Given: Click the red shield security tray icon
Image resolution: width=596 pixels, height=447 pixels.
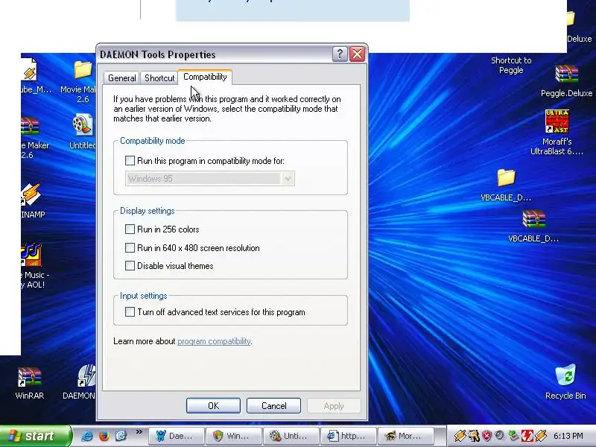Looking at the screenshot, I should [486, 436].
